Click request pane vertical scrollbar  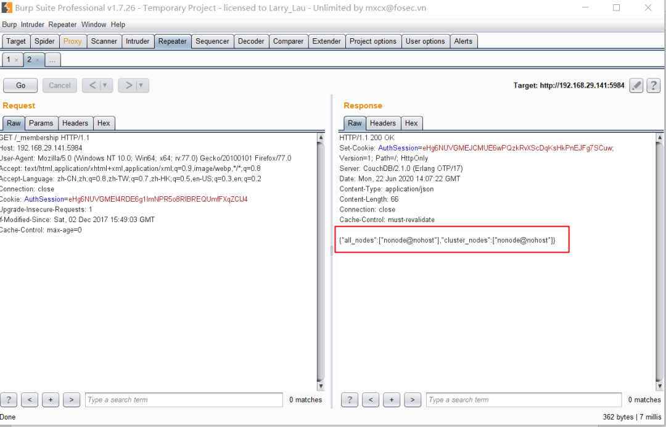tap(321, 261)
